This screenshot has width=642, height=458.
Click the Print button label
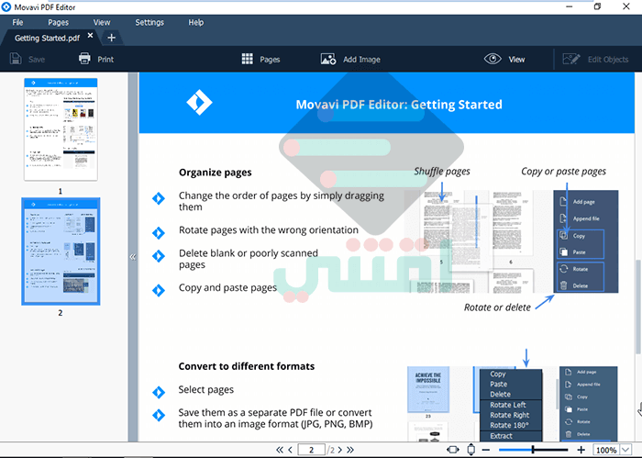pos(105,60)
